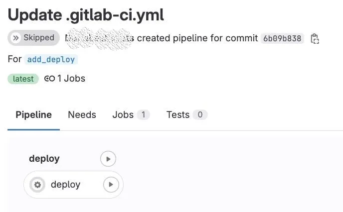Screen dimensions: 343x212
Task: Click the deploy stage heading
Action: point(44,159)
